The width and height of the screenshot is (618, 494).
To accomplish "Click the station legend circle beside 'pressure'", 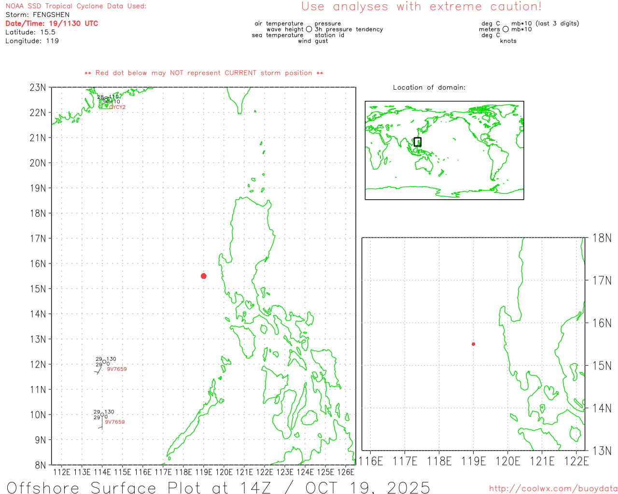I will pos(309,29).
